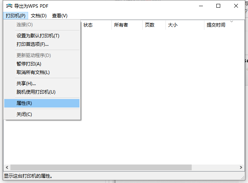Enable 脱机使用打印机(U) option
Screen dimensions: 248x183
[x=36, y=92]
